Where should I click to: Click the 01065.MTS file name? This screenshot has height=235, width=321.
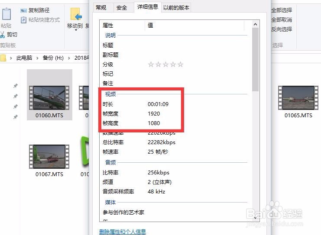coord(298,116)
